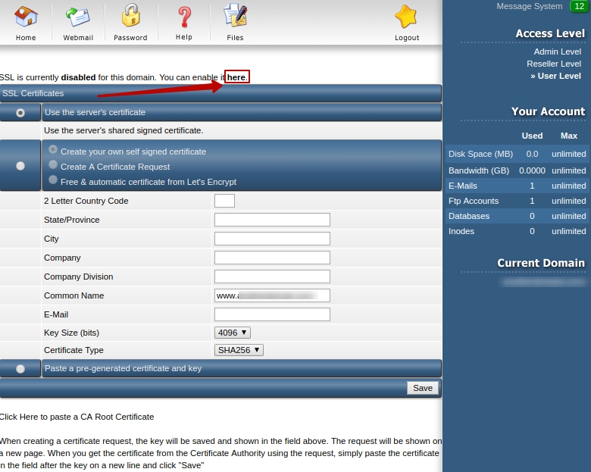Click the Logout star icon

click(x=406, y=17)
